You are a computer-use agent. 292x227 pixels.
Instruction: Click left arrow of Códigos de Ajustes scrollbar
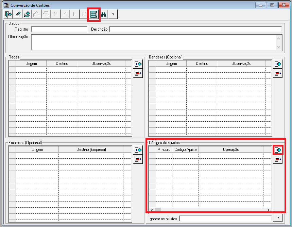click(152, 210)
